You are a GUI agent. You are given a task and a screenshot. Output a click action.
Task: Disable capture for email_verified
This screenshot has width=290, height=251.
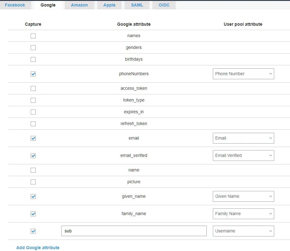[x=33, y=156]
